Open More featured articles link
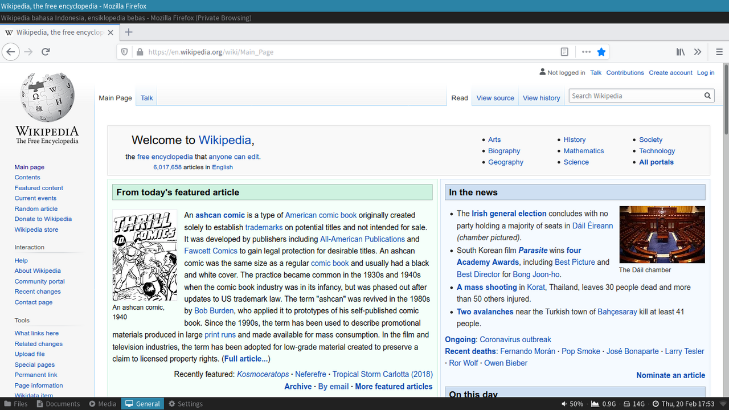The height and width of the screenshot is (410, 729). (x=394, y=387)
